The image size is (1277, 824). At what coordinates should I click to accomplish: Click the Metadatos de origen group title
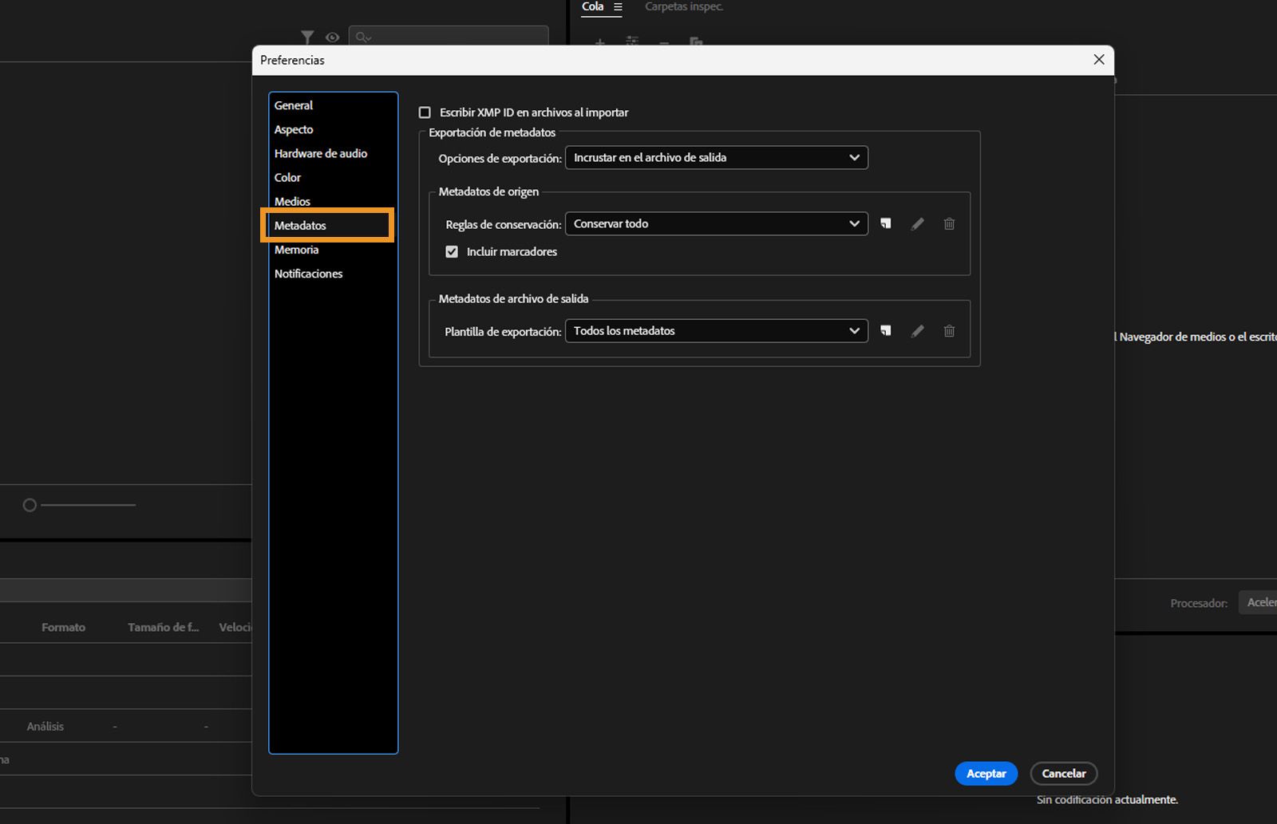click(488, 191)
